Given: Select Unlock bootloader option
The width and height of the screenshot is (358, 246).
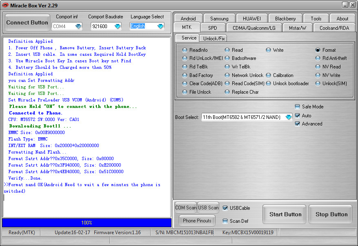Looking at the screenshot, I should (288, 83).
